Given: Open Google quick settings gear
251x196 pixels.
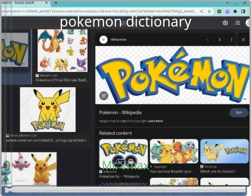Looking at the screenshot, I should coord(225,23).
